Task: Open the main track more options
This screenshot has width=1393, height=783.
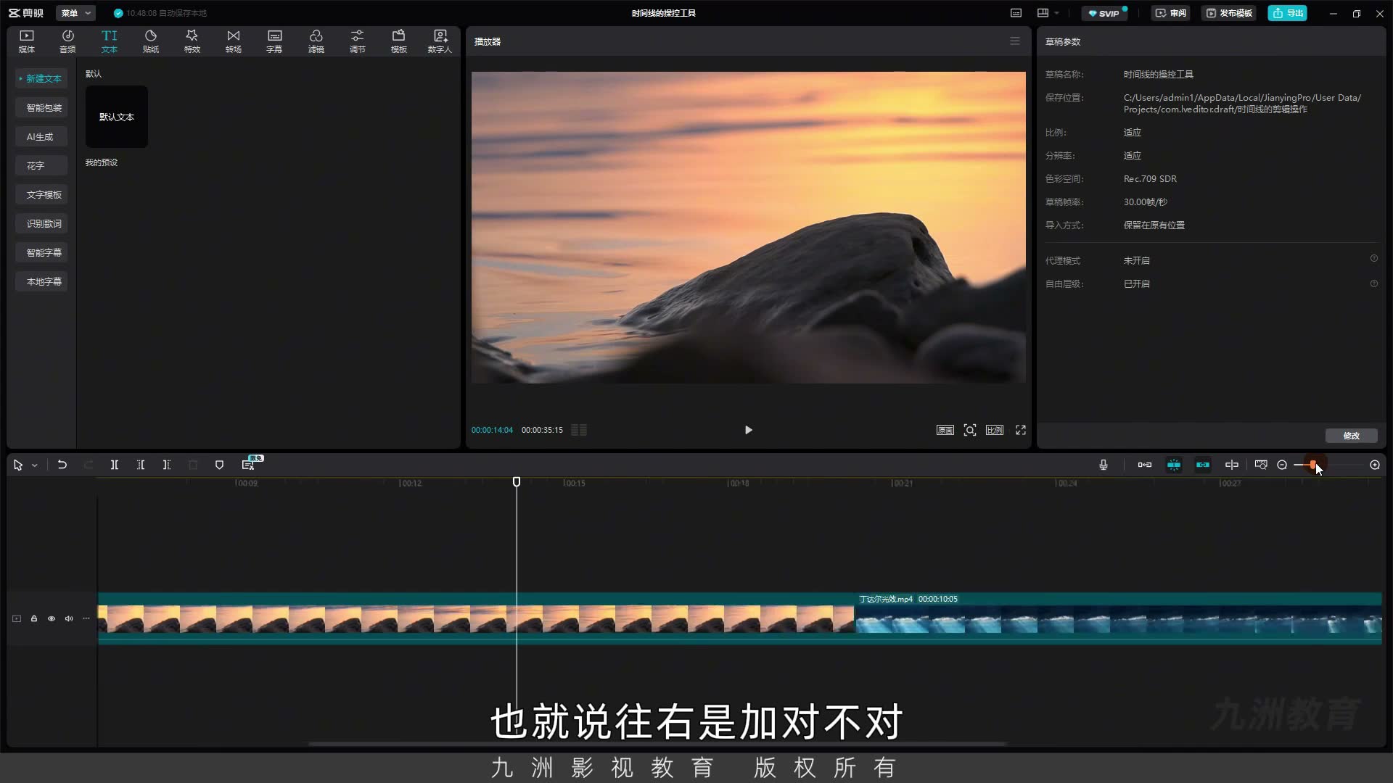Action: 86,618
